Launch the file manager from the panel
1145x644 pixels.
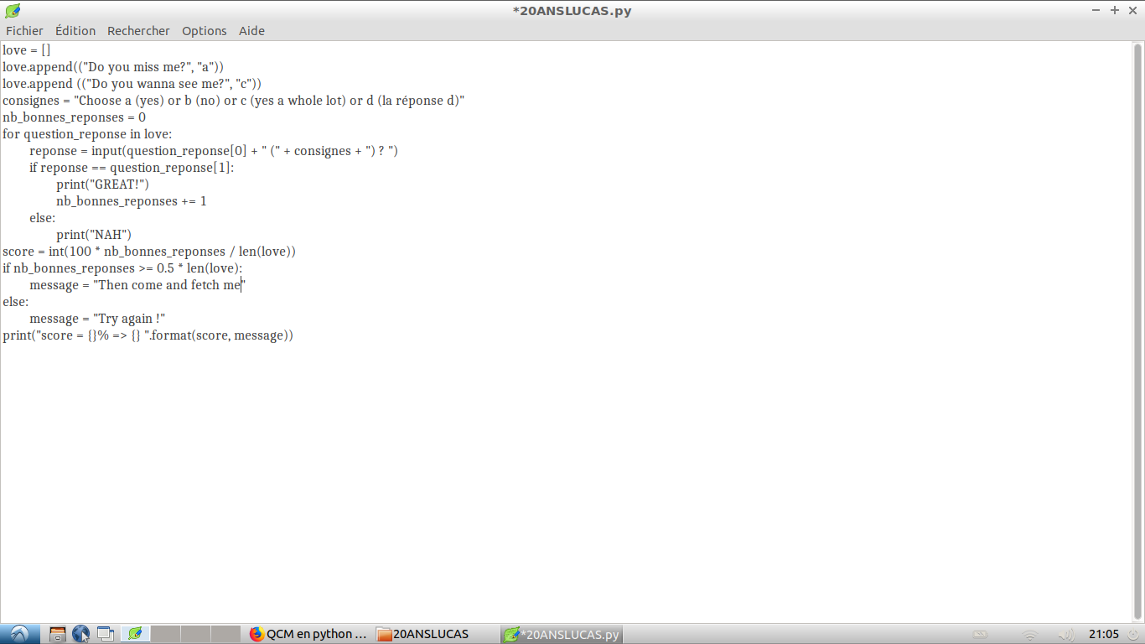[x=57, y=634]
